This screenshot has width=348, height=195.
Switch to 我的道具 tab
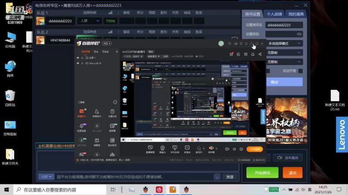(x=296, y=14)
